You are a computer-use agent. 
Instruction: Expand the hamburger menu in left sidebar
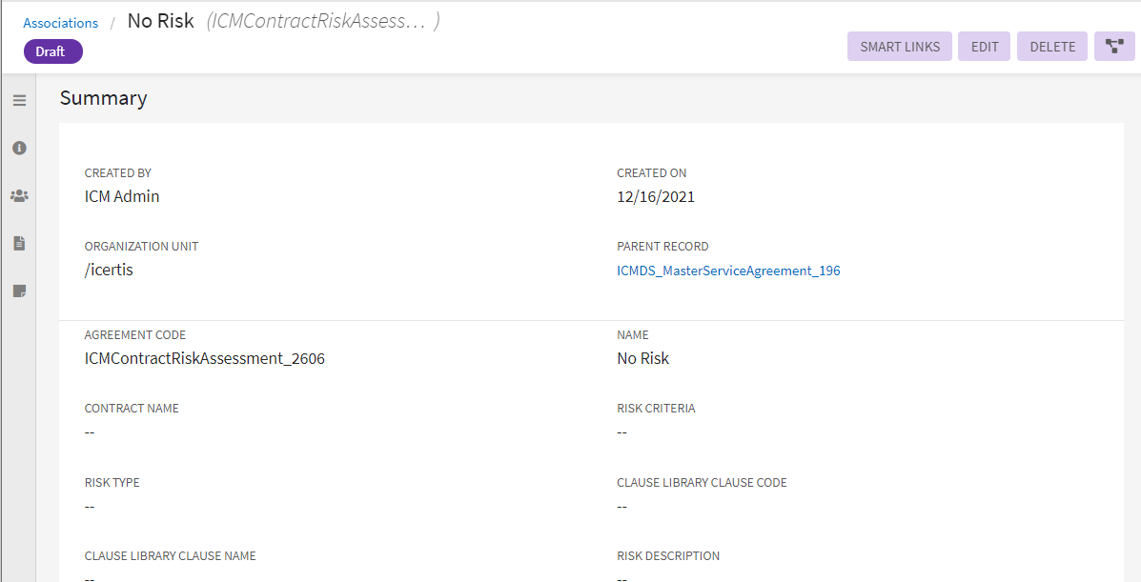click(x=19, y=100)
